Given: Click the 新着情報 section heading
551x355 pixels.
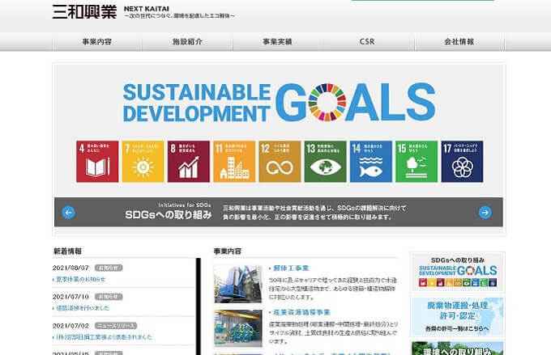Looking at the screenshot, I should click(67, 251).
